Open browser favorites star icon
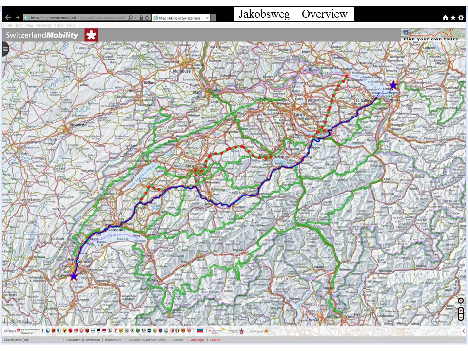 (453, 18)
